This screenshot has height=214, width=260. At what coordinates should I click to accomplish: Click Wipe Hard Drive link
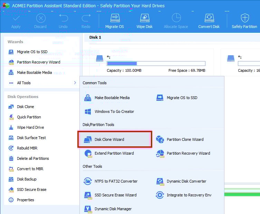[30, 127]
